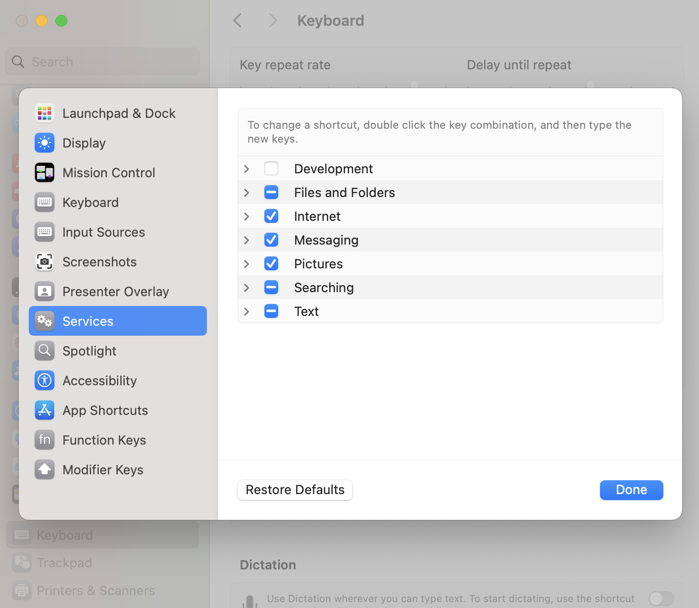Click the Function Keys fn icon

click(x=45, y=440)
